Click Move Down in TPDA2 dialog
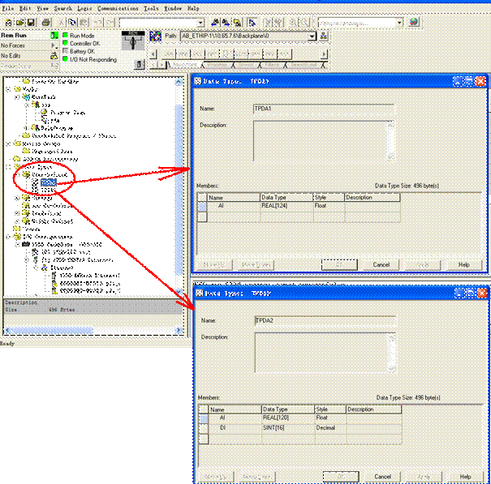The height and width of the screenshot is (484, 491). pyautogui.click(x=256, y=477)
